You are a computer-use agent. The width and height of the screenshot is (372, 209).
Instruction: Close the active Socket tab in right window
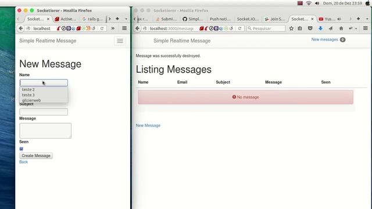click(x=312, y=19)
